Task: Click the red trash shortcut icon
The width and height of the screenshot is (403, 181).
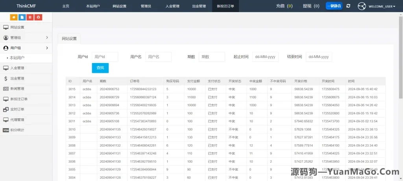Action: click(30, 17)
